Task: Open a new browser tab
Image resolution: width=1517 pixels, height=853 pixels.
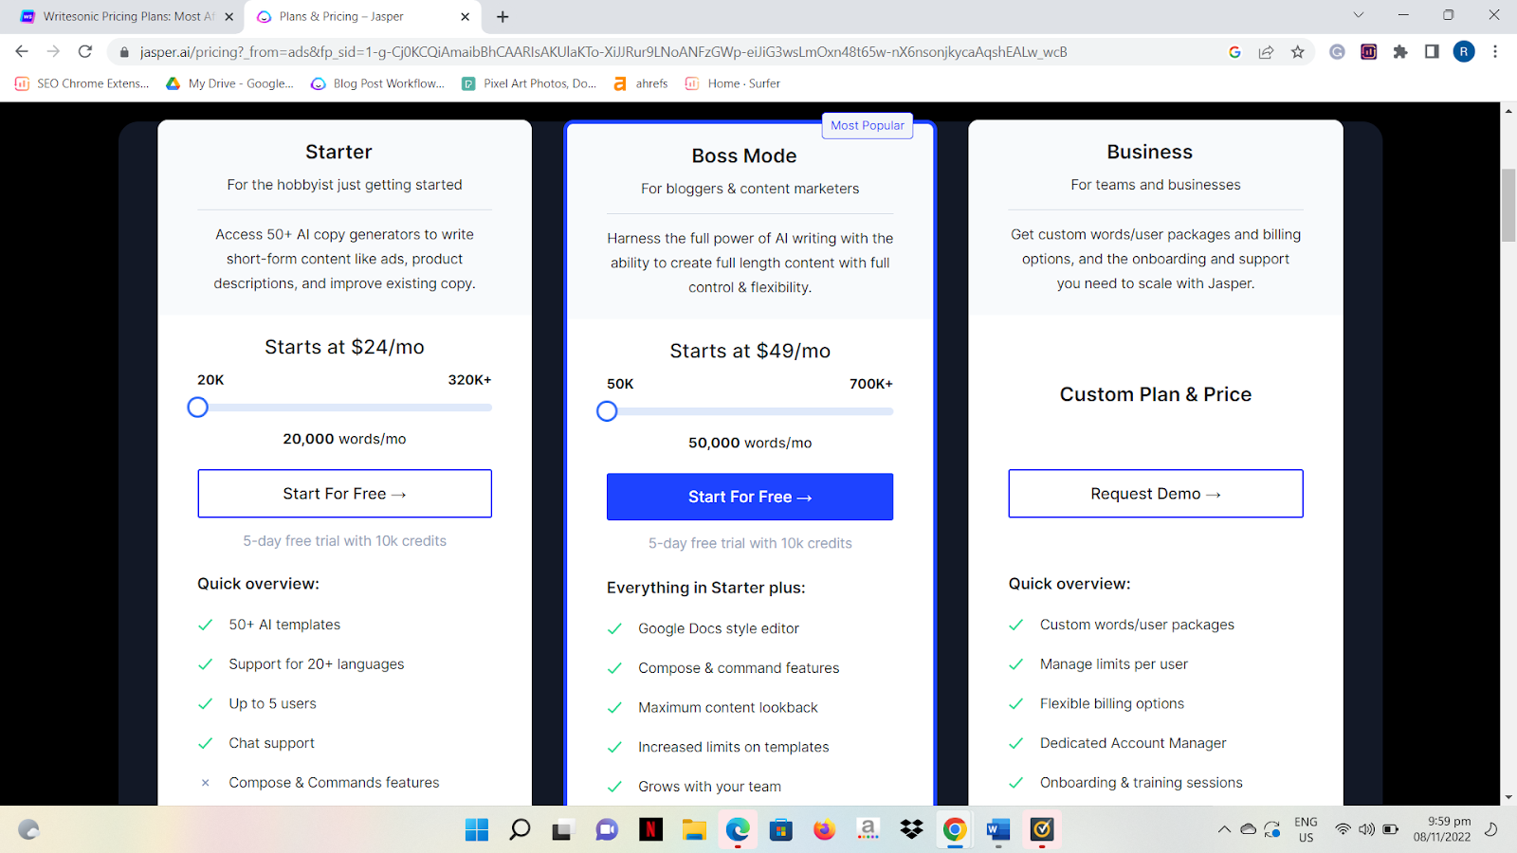Action: click(x=503, y=16)
